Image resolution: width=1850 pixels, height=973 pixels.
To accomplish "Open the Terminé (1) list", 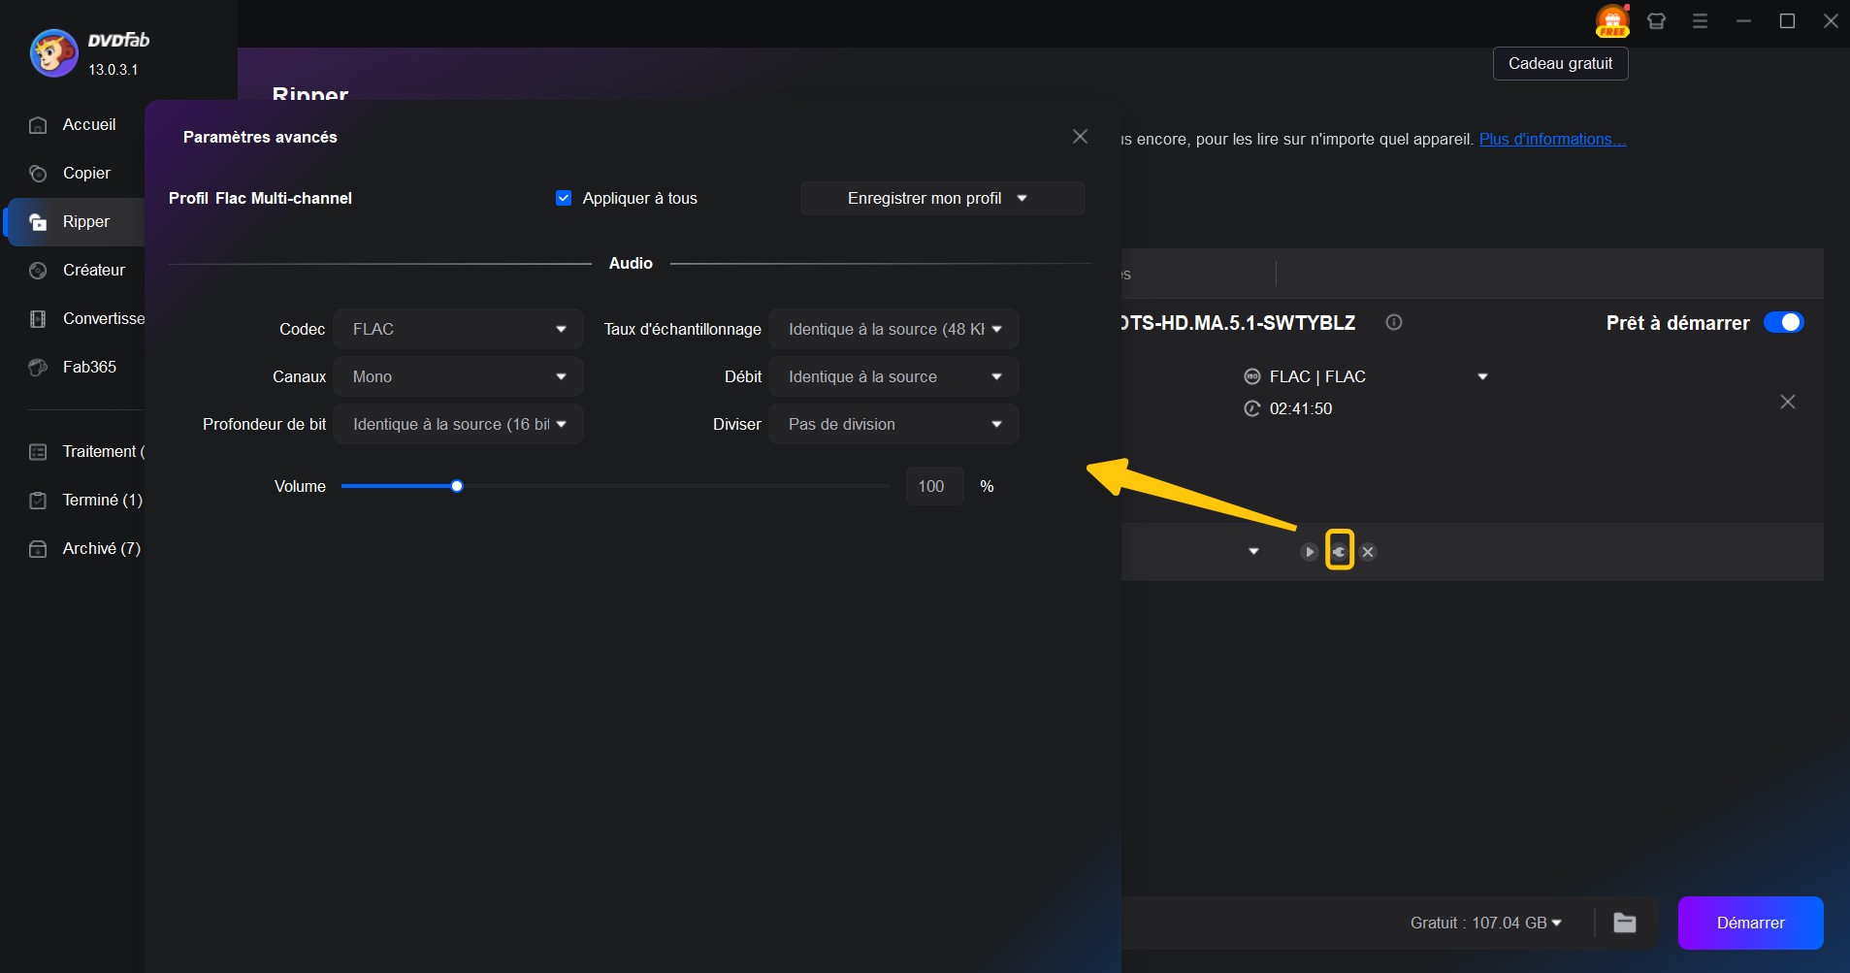I will 102,500.
